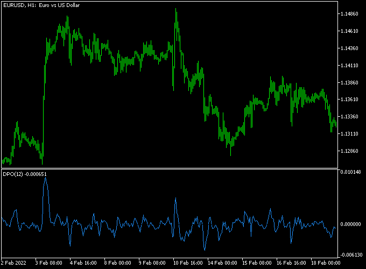Click the 1.13860 price scale label

[349, 83]
